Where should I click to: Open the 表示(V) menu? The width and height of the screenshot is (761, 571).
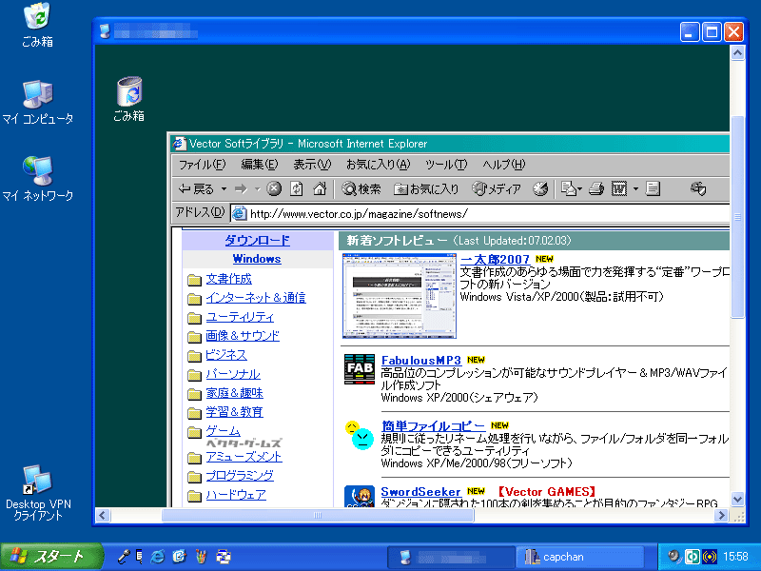click(312, 165)
